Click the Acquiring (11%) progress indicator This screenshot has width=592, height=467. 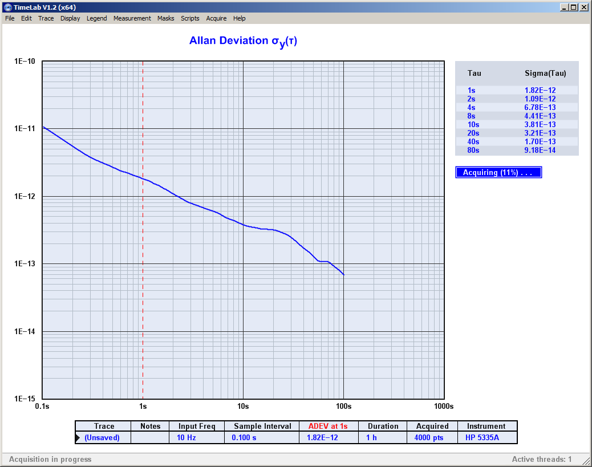point(498,173)
